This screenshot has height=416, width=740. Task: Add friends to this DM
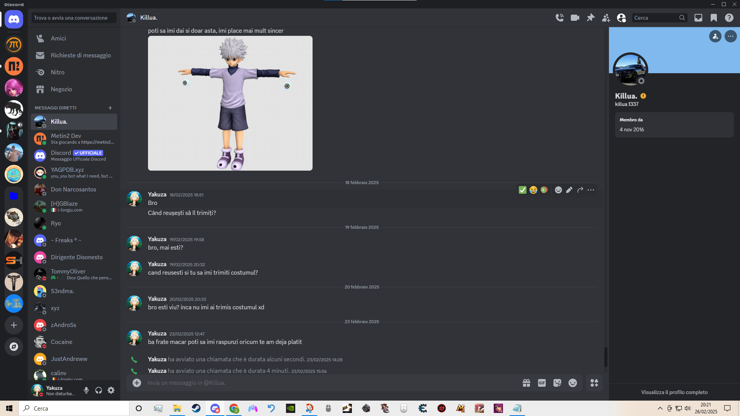606,18
